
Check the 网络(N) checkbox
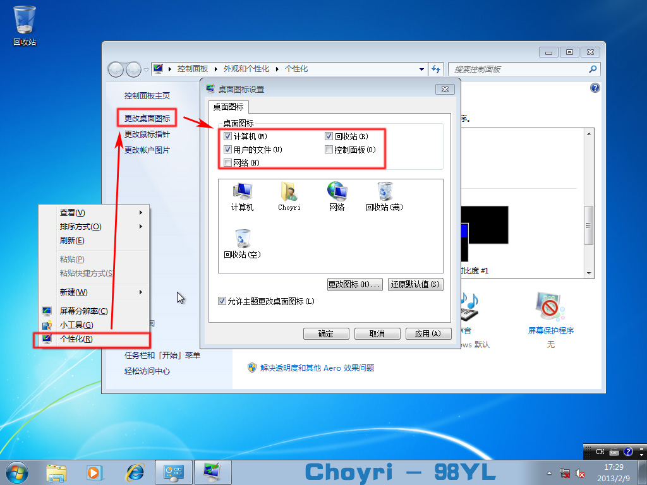tap(227, 162)
